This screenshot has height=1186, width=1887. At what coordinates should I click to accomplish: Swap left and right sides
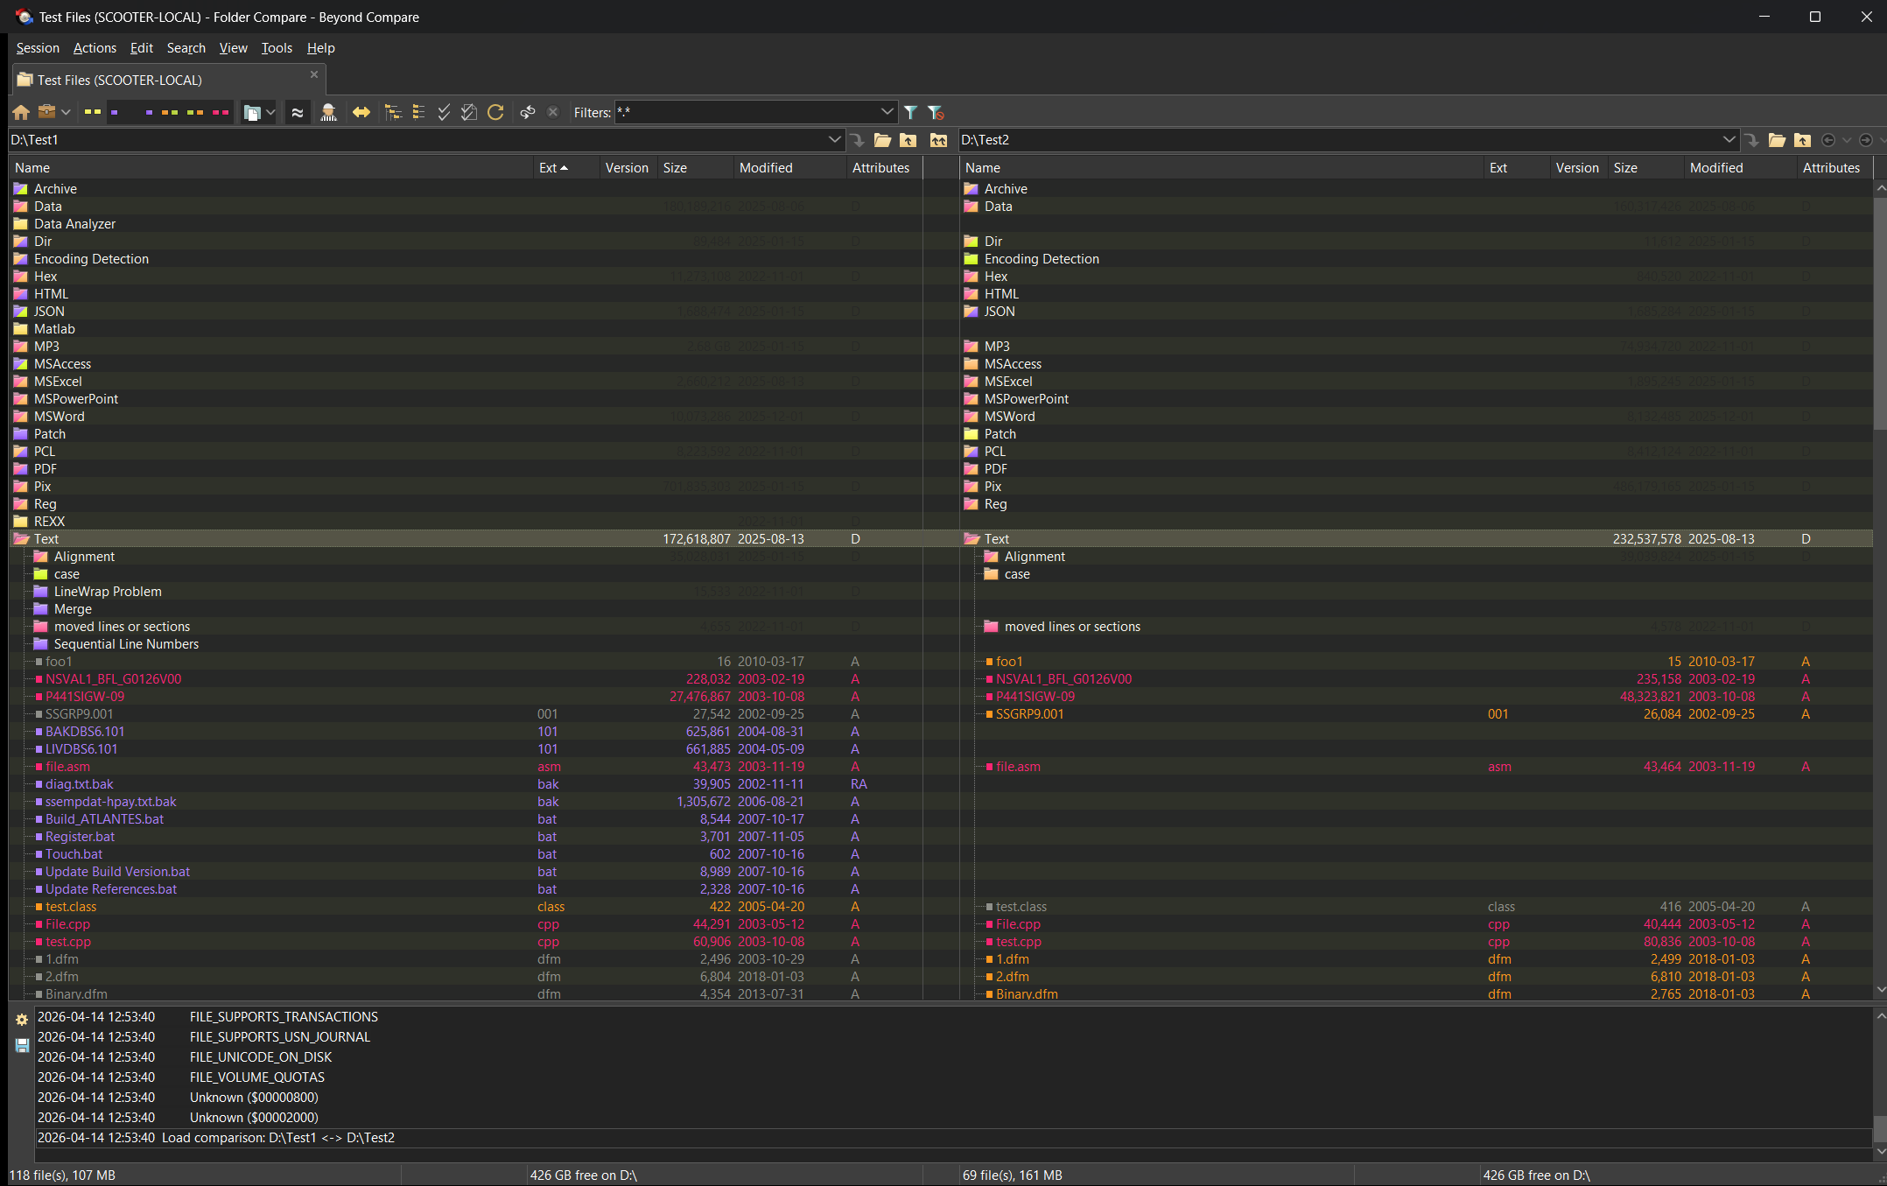point(361,112)
